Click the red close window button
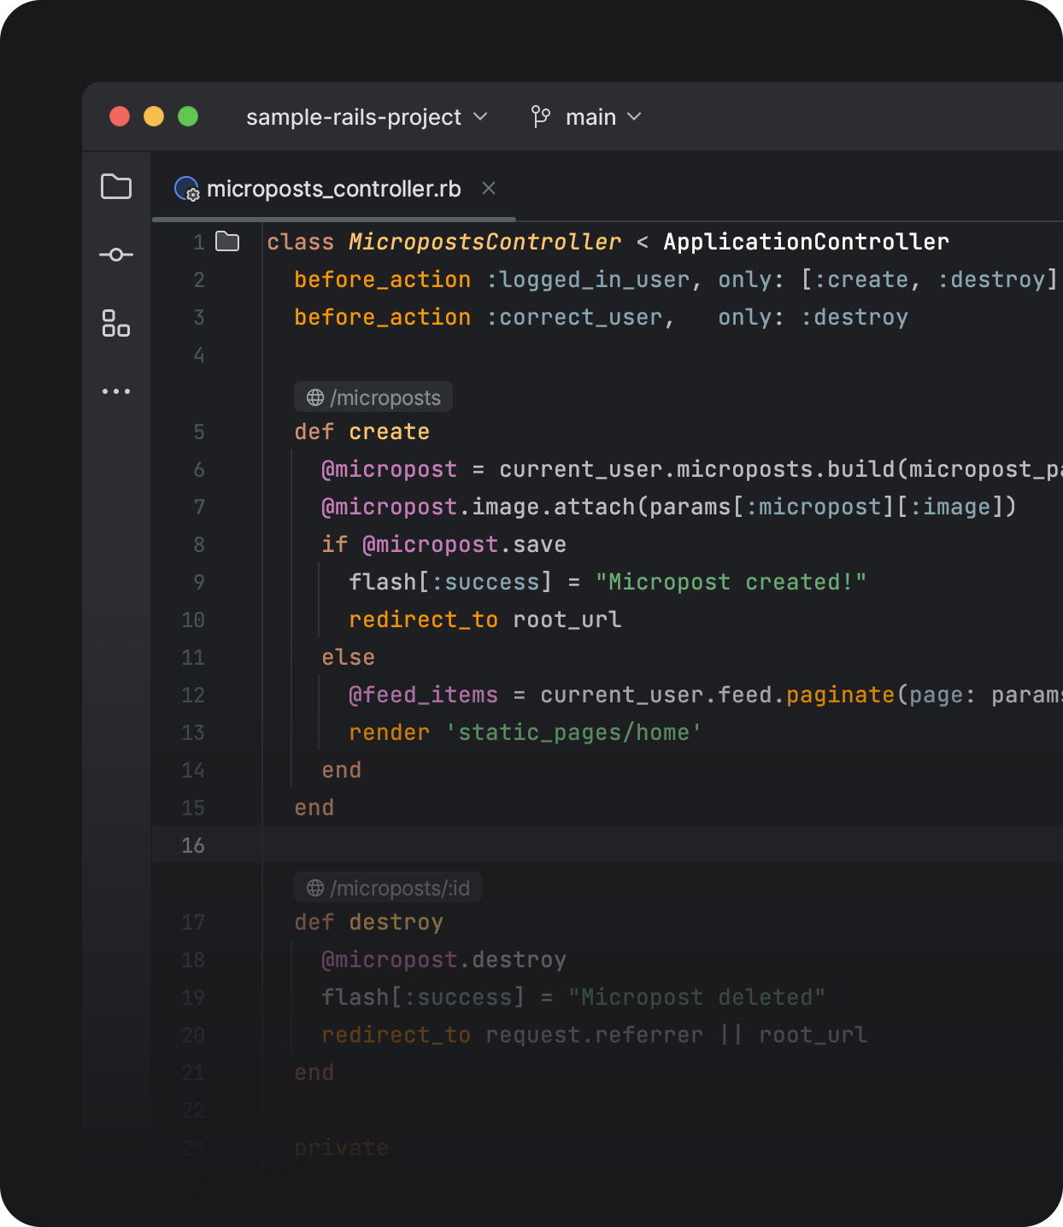The image size is (1063, 1227). [x=120, y=116]
